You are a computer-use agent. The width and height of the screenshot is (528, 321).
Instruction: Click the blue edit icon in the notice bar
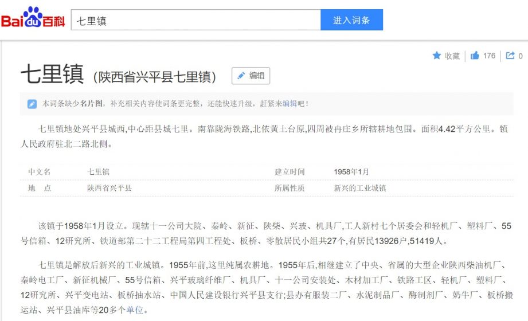pos(32,104)
